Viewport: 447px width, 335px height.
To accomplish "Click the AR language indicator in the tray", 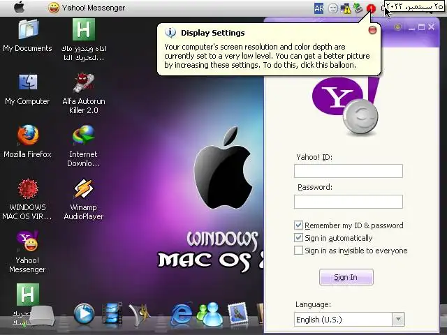I will (318, 8).
